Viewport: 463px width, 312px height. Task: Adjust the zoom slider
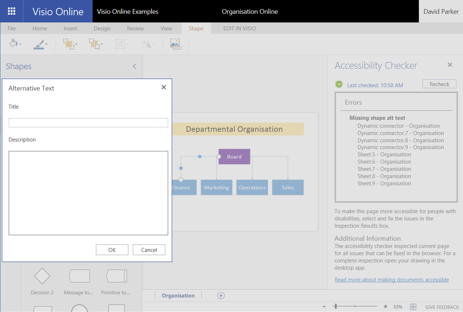(x=336, y=306)
